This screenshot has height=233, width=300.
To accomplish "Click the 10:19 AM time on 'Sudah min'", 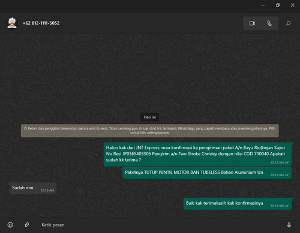I will tap(47, 190).
